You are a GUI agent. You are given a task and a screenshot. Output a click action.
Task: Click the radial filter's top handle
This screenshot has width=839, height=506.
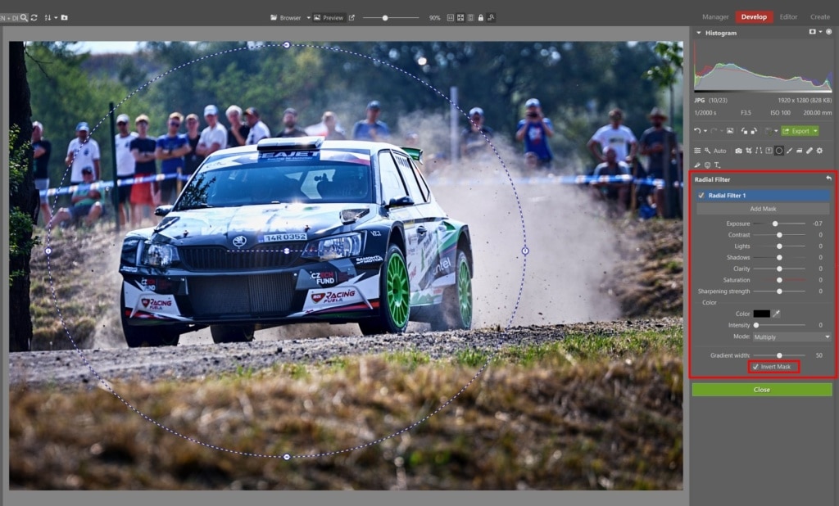click(287, 45)
